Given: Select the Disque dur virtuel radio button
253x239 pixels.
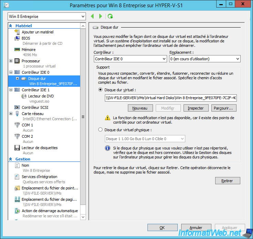Looking at the screenshot, I should [100, 90].
